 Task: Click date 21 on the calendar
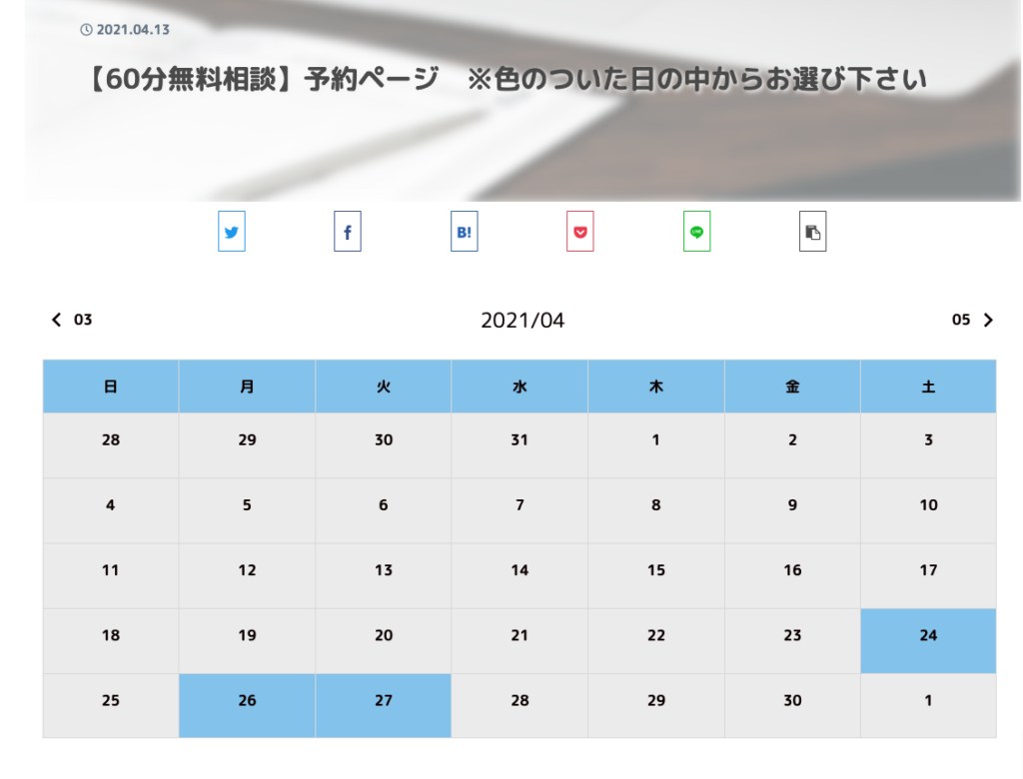519,641
